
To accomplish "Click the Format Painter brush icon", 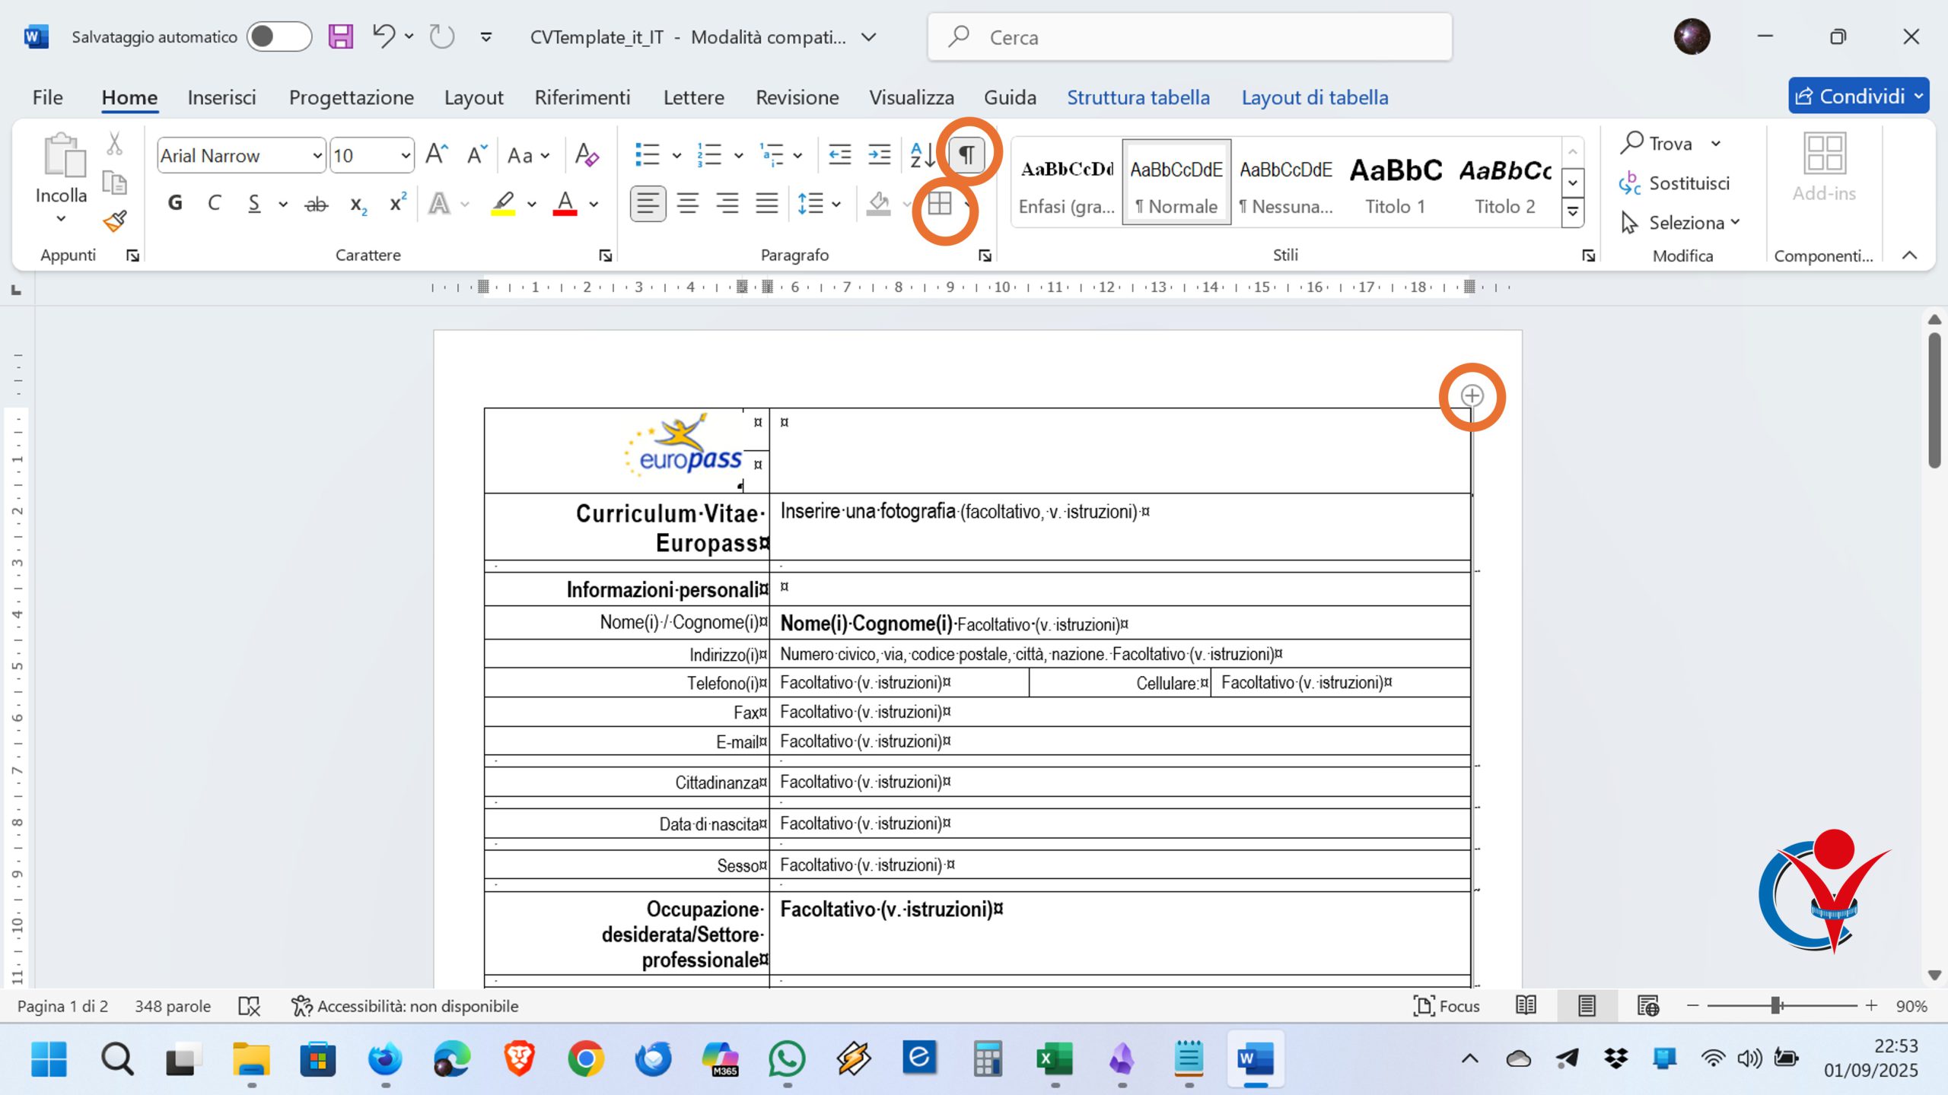I will [115, 221].
